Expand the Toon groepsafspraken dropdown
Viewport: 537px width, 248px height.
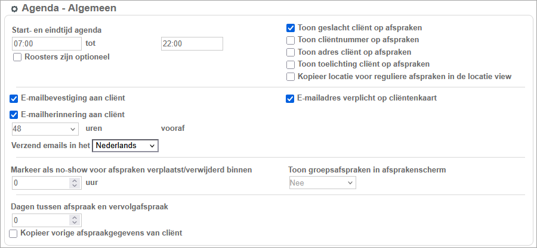(x=322, y=183)
